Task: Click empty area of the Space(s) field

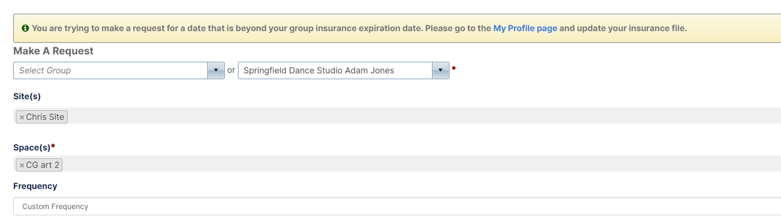Action: point(423,164)
